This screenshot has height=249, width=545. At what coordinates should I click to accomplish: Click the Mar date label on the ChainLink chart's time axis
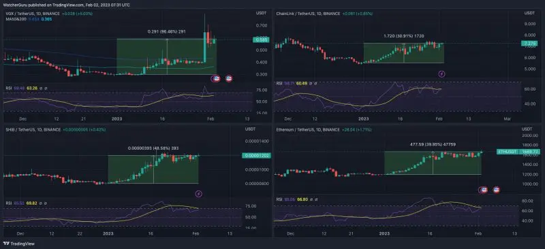pos(507,119)
